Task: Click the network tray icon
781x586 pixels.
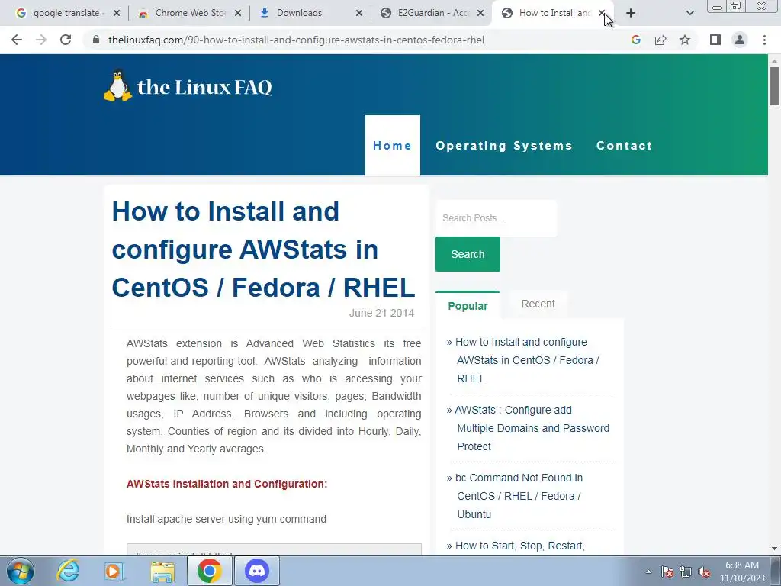Action: pyautogui.click(x=686, y=572)
